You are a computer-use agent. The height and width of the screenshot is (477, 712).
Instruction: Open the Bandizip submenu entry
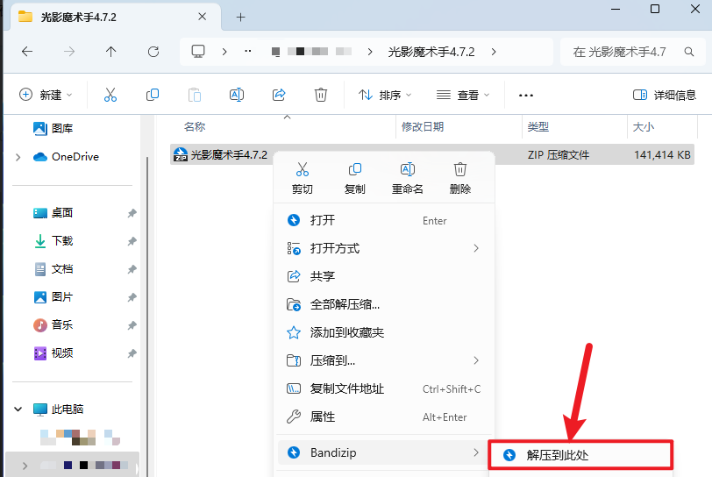(x=384, y=452)
